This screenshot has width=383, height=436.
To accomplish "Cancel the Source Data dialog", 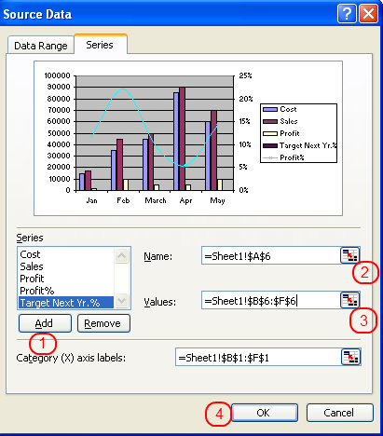I will coord(339,413).
